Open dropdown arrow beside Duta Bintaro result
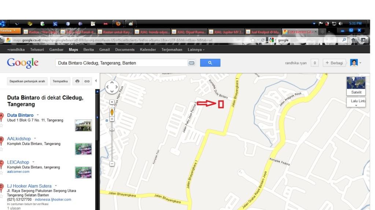Image resolution: width=375 pixels, height=210 pixels. (x=38, y=115)
